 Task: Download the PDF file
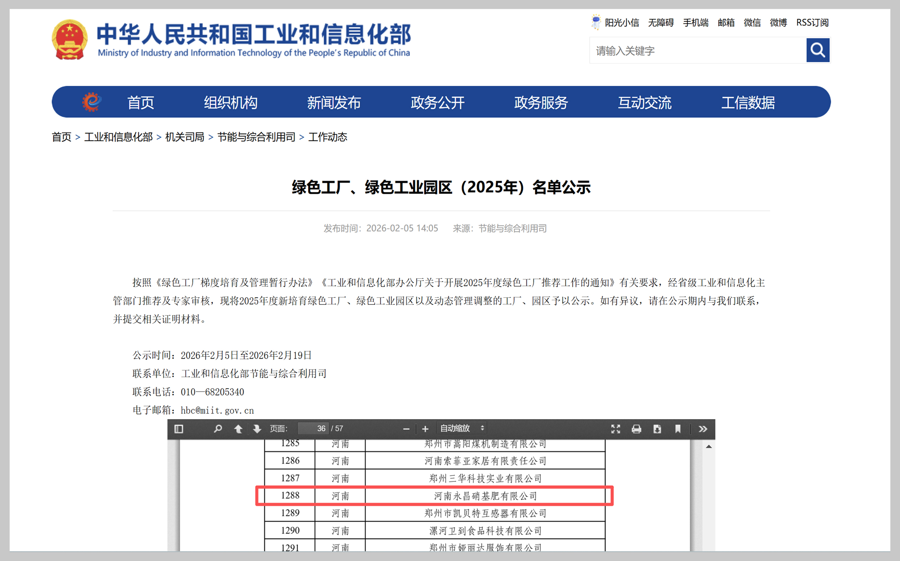click(x=657, y=429)
